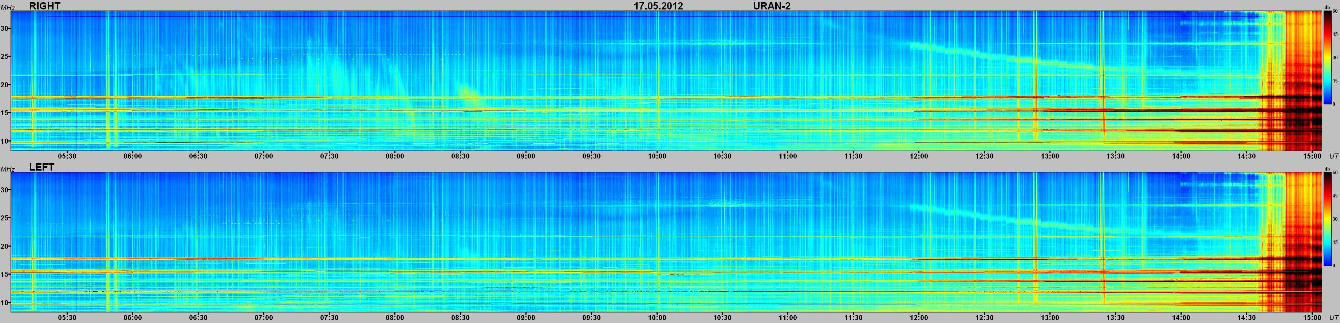Screen dimensions: 1340x323
Task: Click 14:00 time tick under LEFT panel
Action: pyautogui.click(x=1181, y=317)
